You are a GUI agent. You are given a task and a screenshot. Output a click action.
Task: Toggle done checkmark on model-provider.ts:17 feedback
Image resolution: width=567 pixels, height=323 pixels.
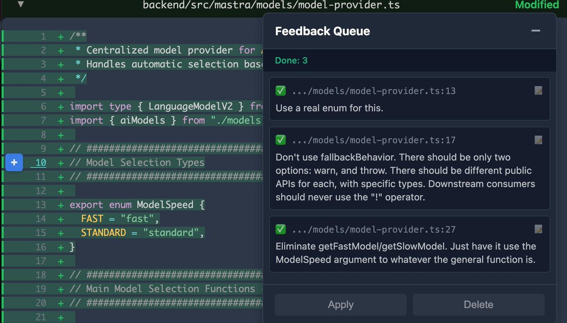281,140
